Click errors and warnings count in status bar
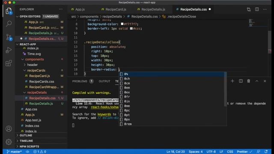The height and width of the screenshot is (154, 274). tap(40, 151)
